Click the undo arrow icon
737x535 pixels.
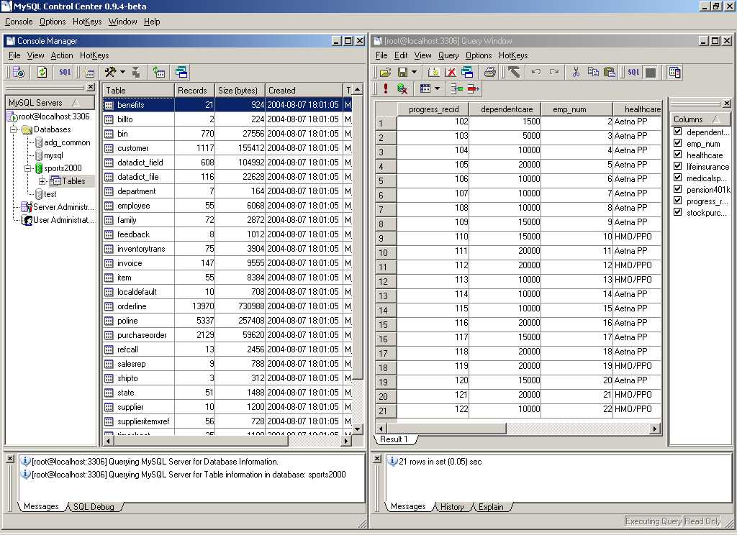535,73
